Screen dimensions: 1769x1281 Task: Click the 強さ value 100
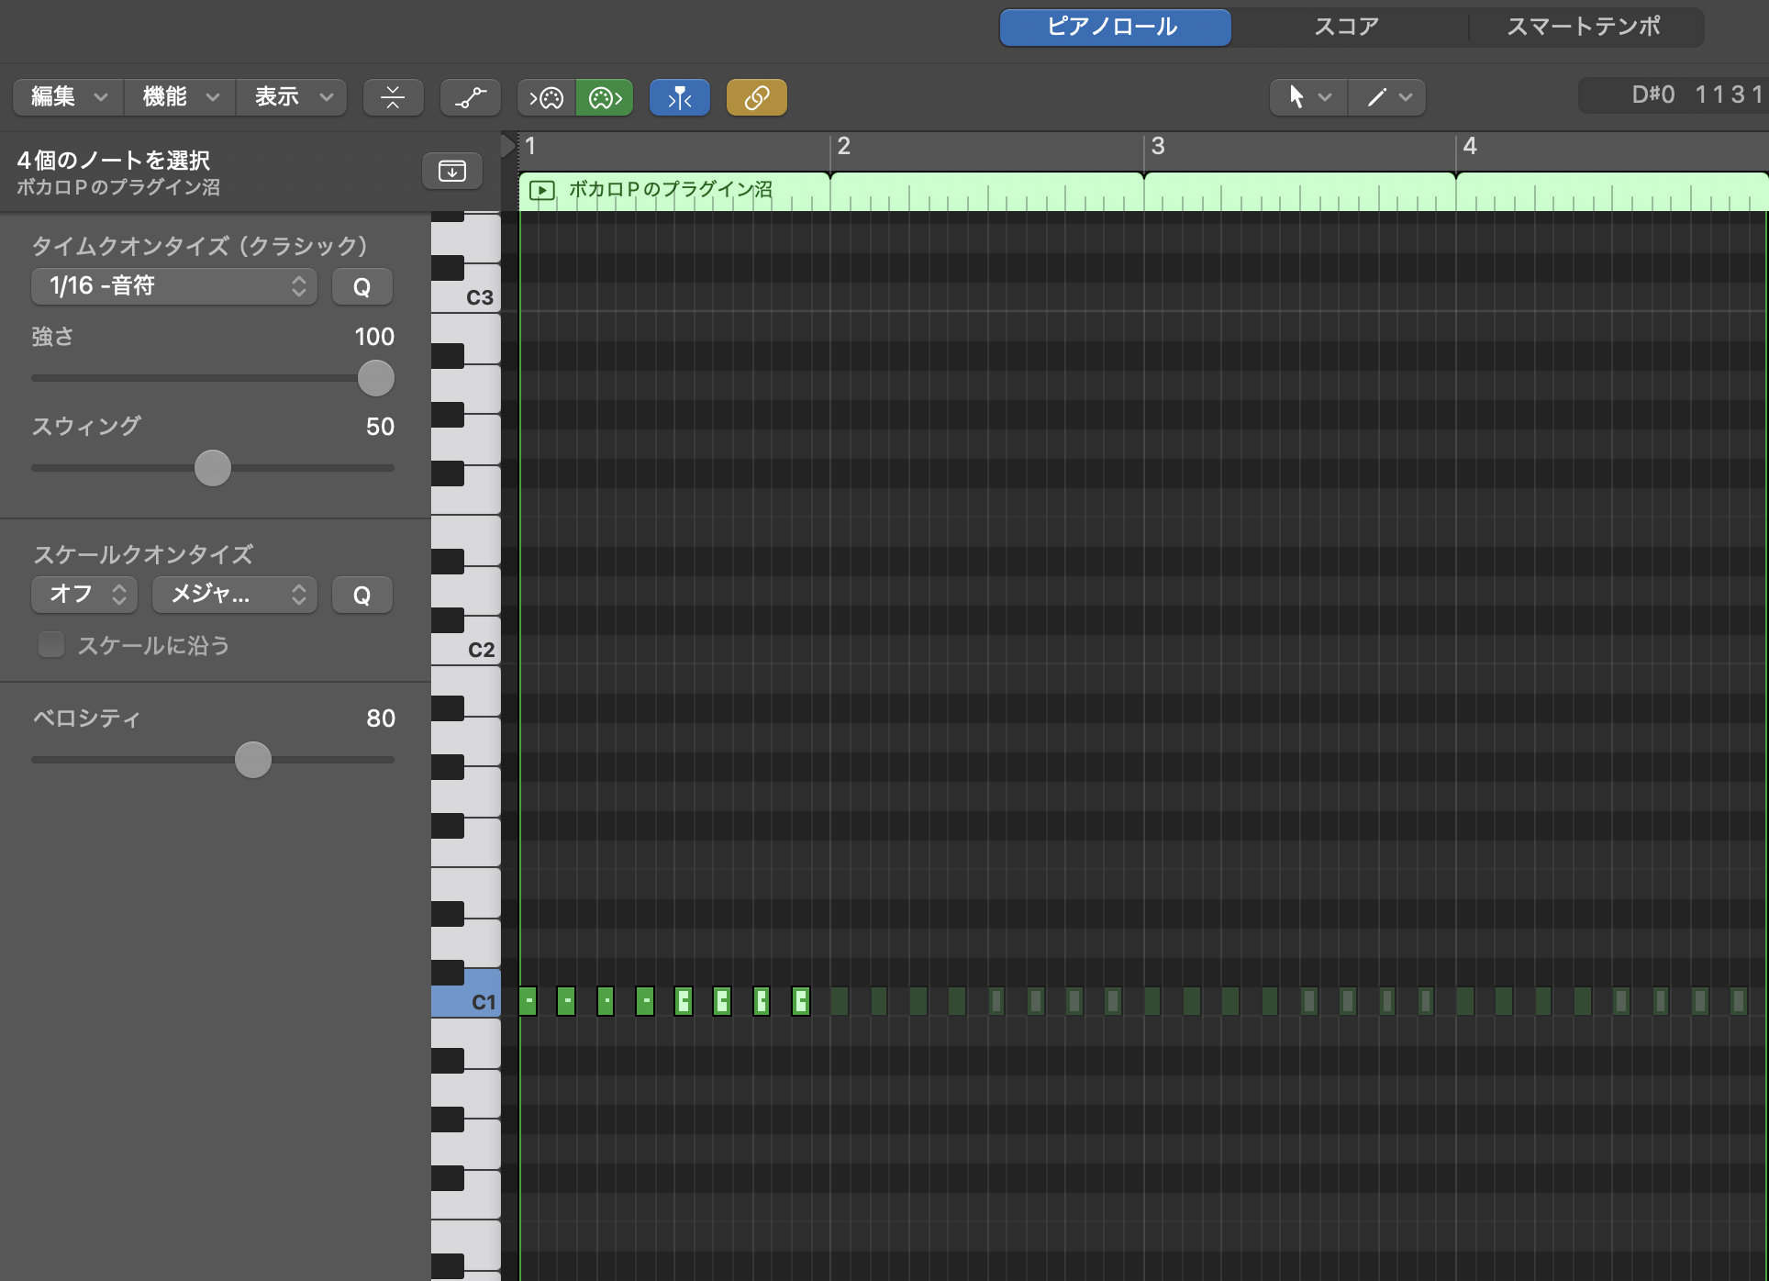[x=374, y=337]
